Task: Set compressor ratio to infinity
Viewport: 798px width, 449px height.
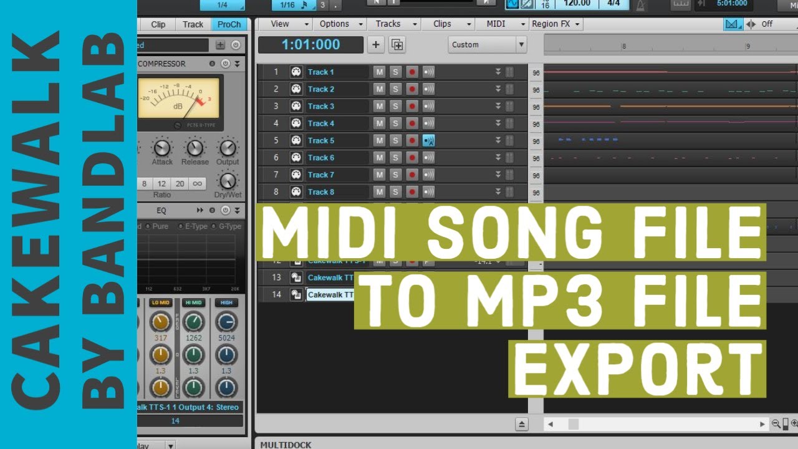Action: (x=197, y=183)
